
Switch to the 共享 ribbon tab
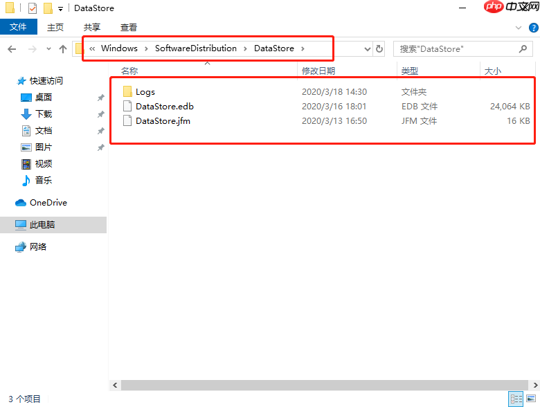point(92,27)
